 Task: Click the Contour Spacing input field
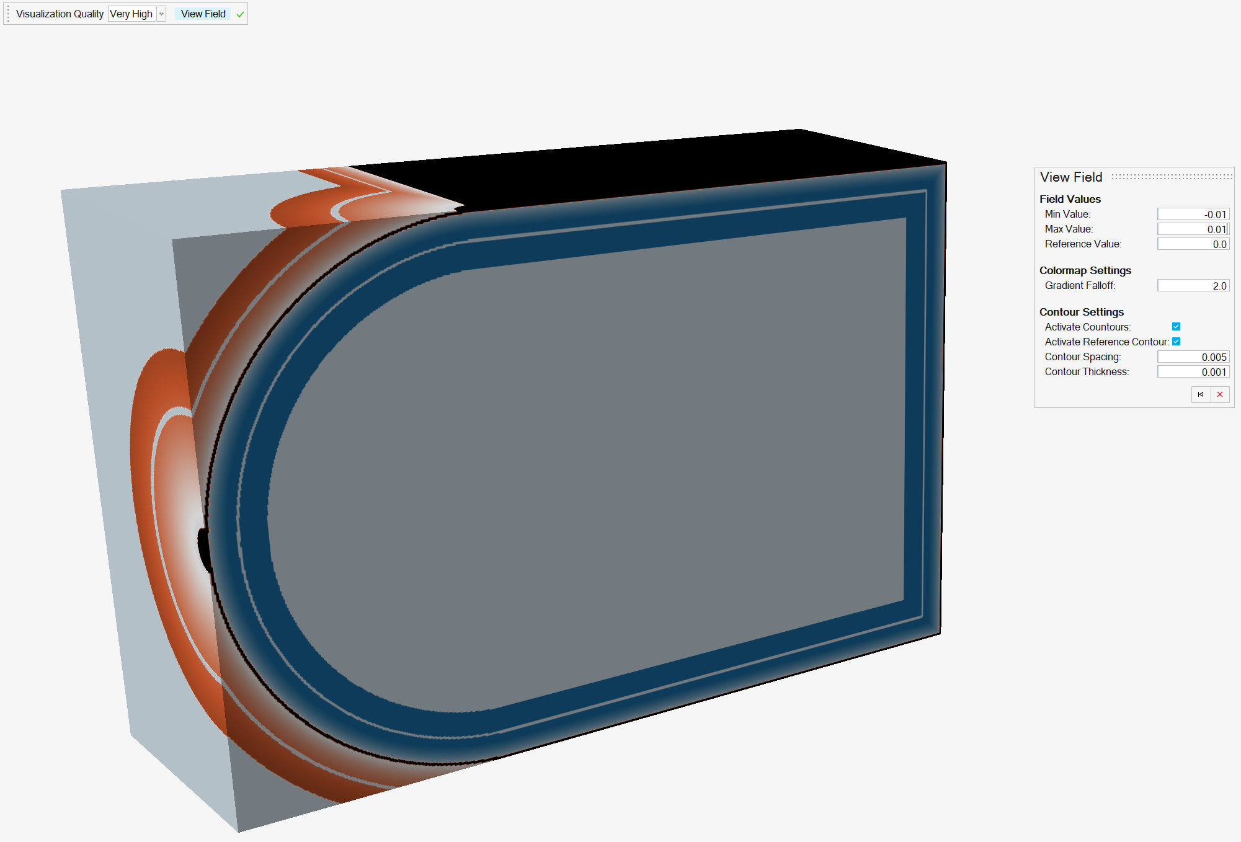click(x=1193, y=357)
